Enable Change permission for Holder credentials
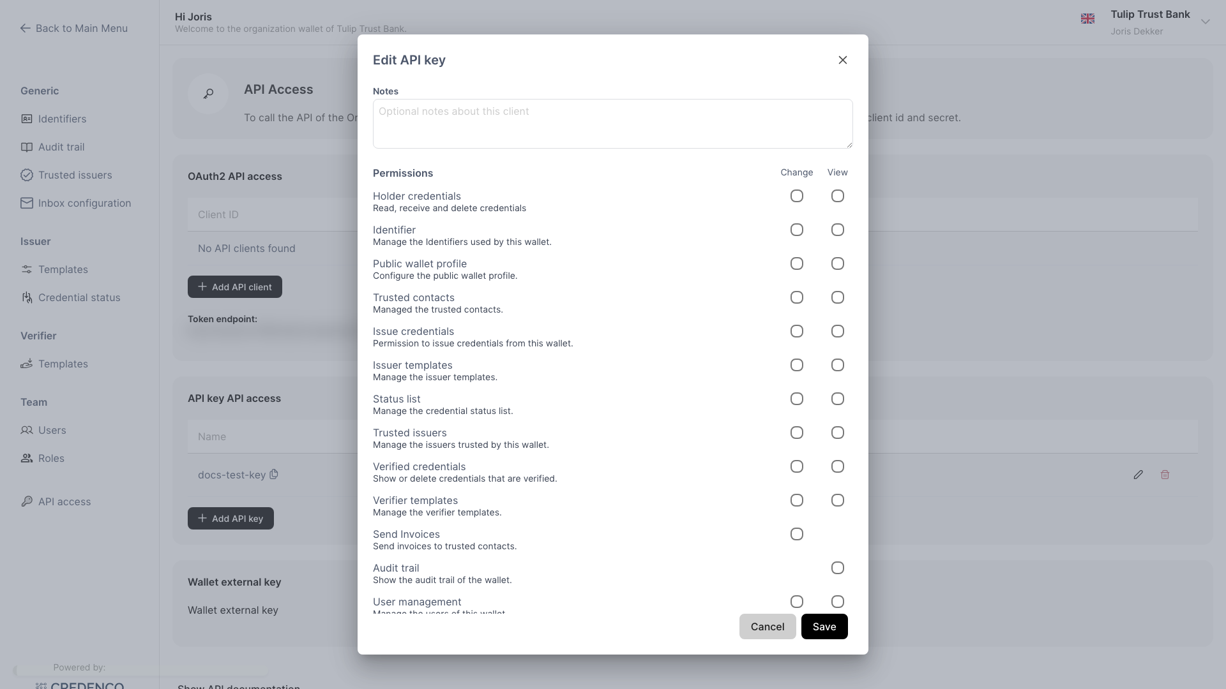This screenshot has width=1226, height=689. [796, 196]
